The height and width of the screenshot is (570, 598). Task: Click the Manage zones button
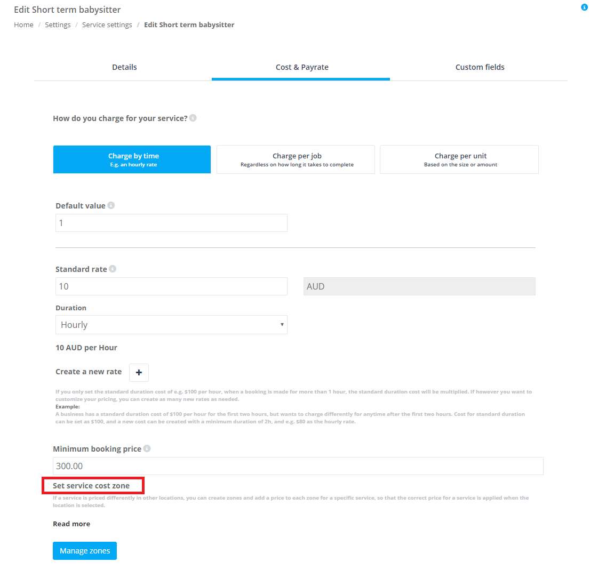(85, 551)
